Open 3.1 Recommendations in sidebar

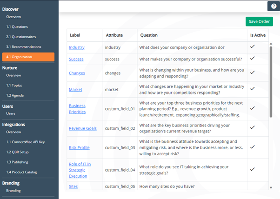point(24,47)
